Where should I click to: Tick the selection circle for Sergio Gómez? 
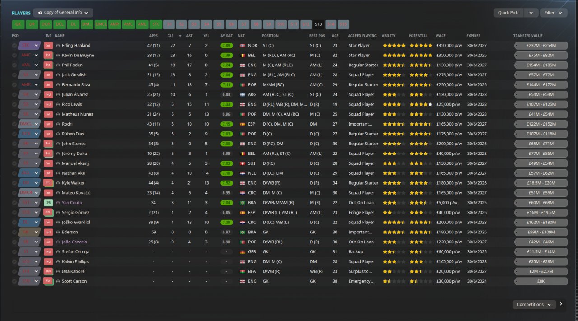tap(14, 213)
